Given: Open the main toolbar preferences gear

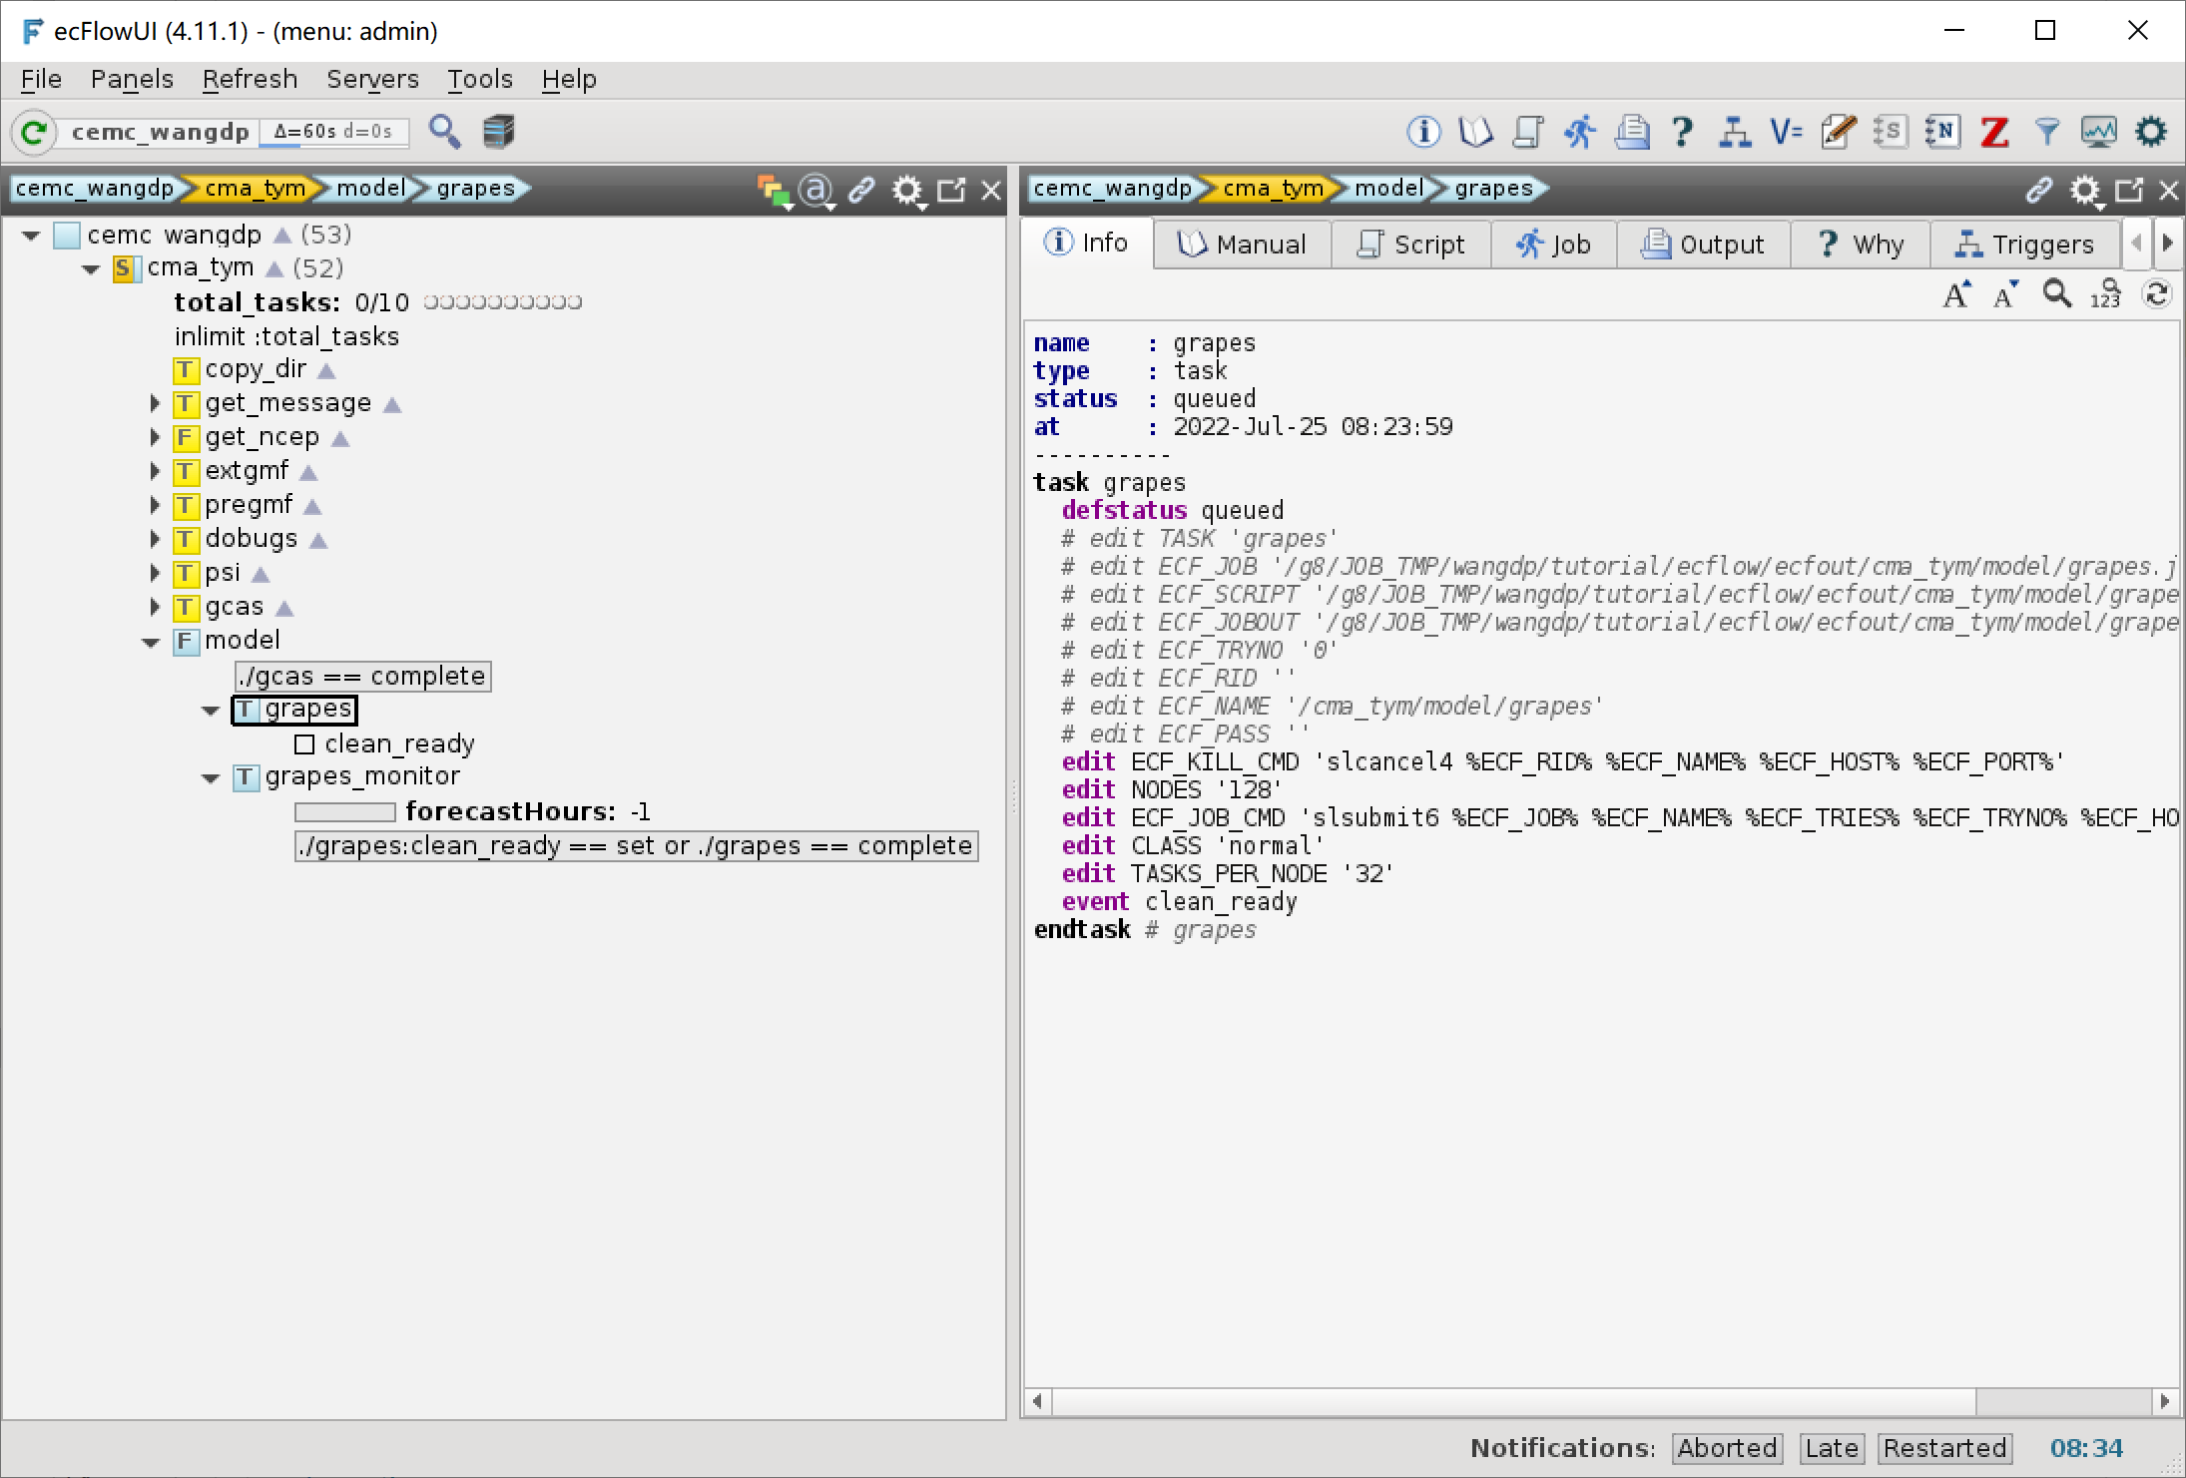Looking at the screenshot, I should 2151,132.
